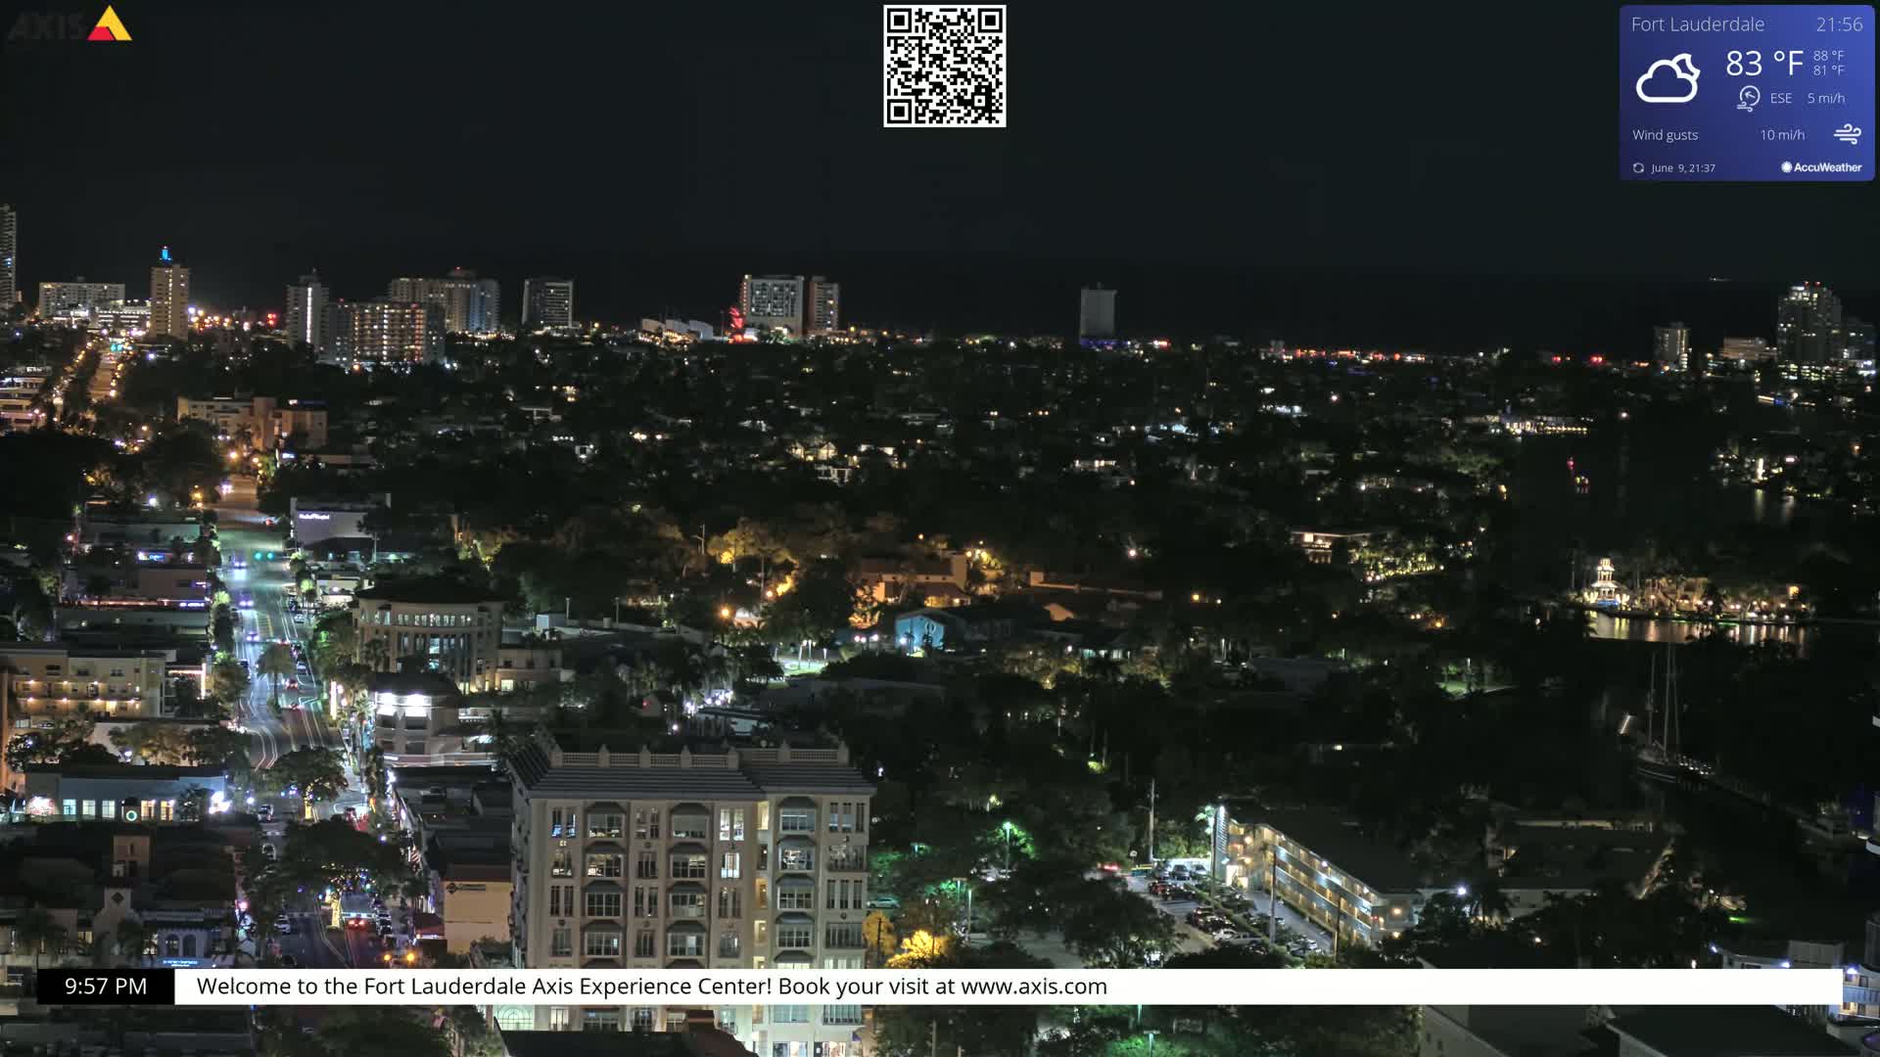The width and height of the screenshot is (1880, 1057).
Task: Click the QR code at the top
Action: click(944, 67)
